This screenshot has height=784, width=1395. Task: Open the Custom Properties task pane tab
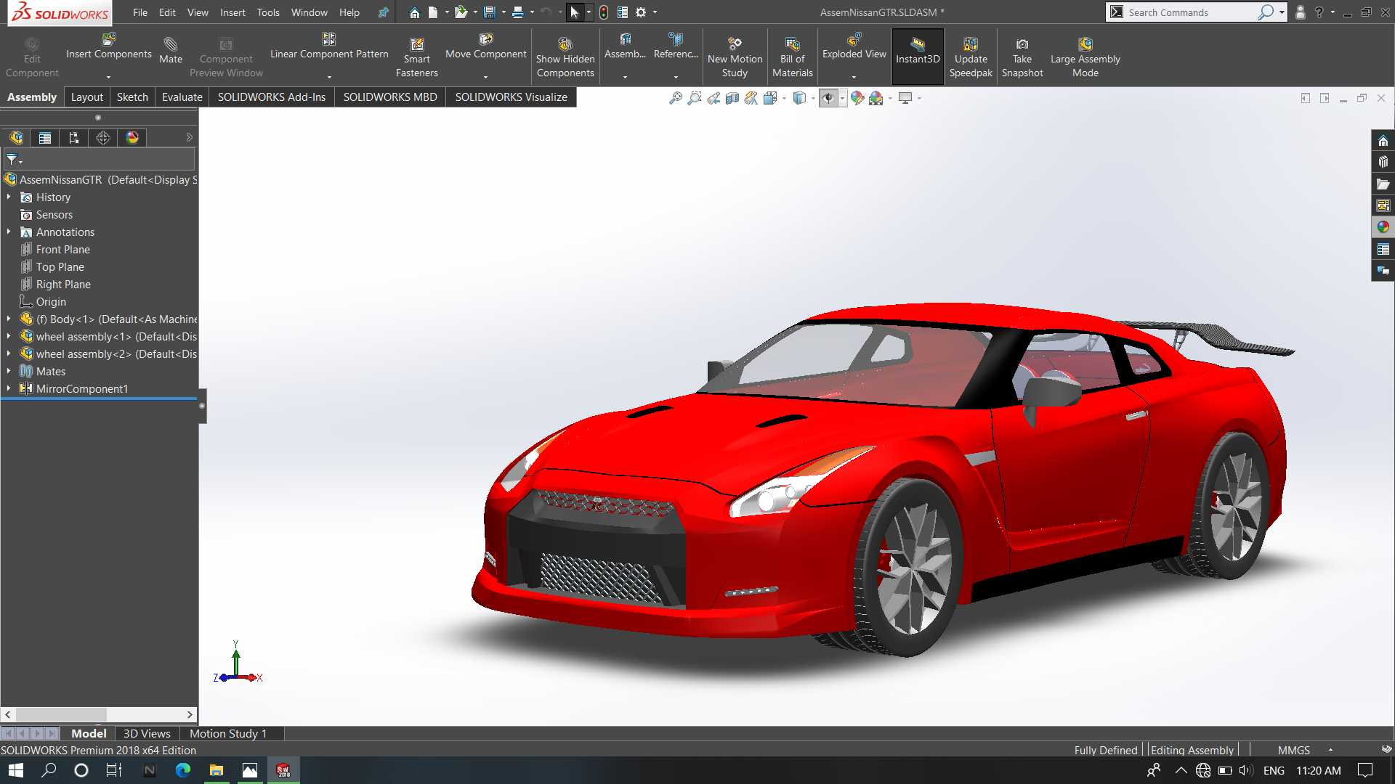[x=1383, y=249]
